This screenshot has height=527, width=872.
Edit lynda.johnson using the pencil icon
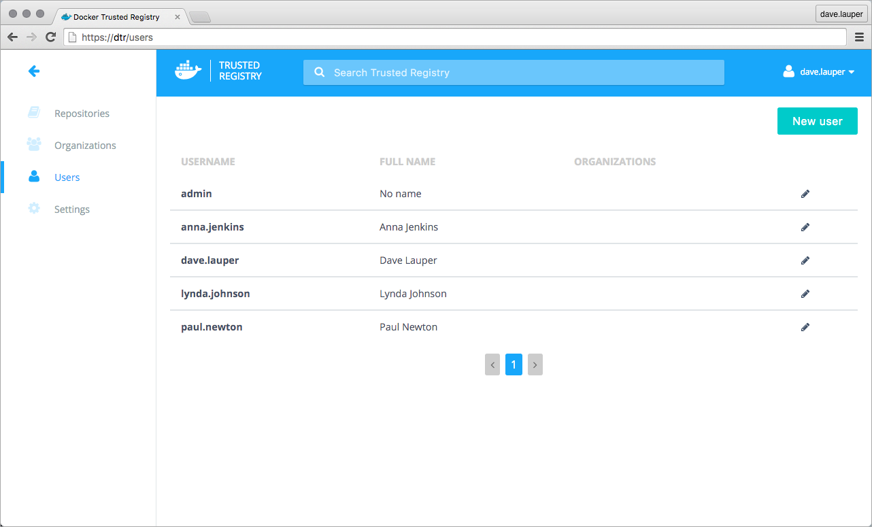[805, 294]
